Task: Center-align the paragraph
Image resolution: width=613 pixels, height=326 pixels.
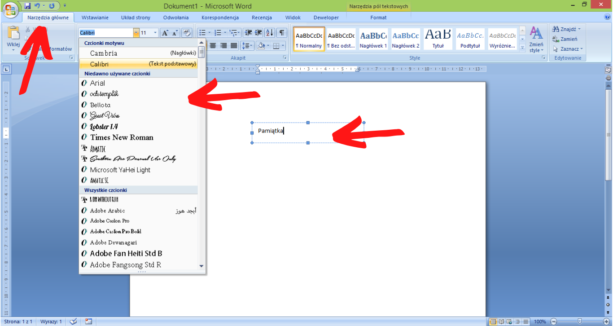Action: click(213, 45)
